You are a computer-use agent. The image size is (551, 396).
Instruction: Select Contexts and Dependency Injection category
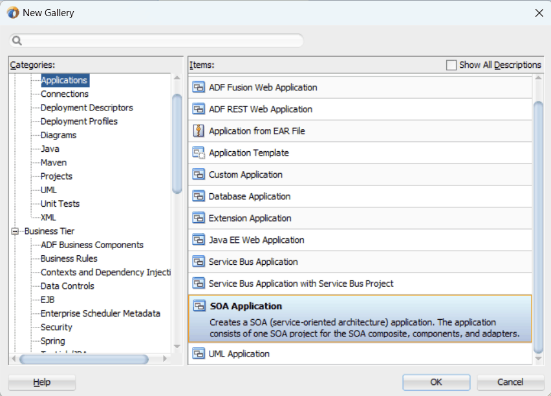[x=105, y=272]
